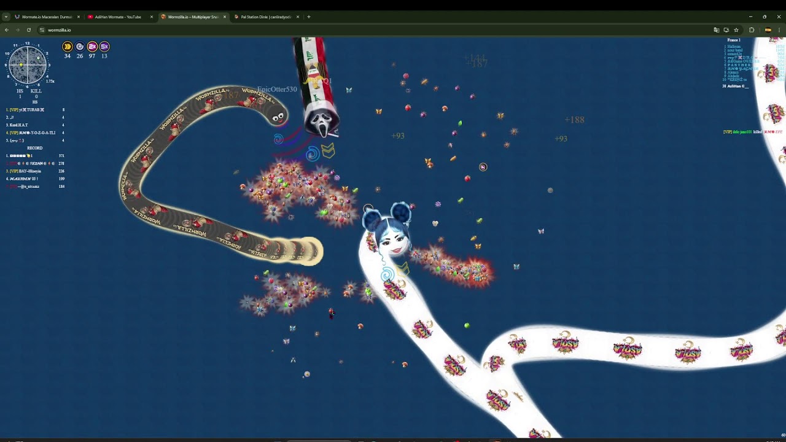Select Alemzi in the leaderboard
The height and width of the screenshot is (442, 786).
[733, 72]
